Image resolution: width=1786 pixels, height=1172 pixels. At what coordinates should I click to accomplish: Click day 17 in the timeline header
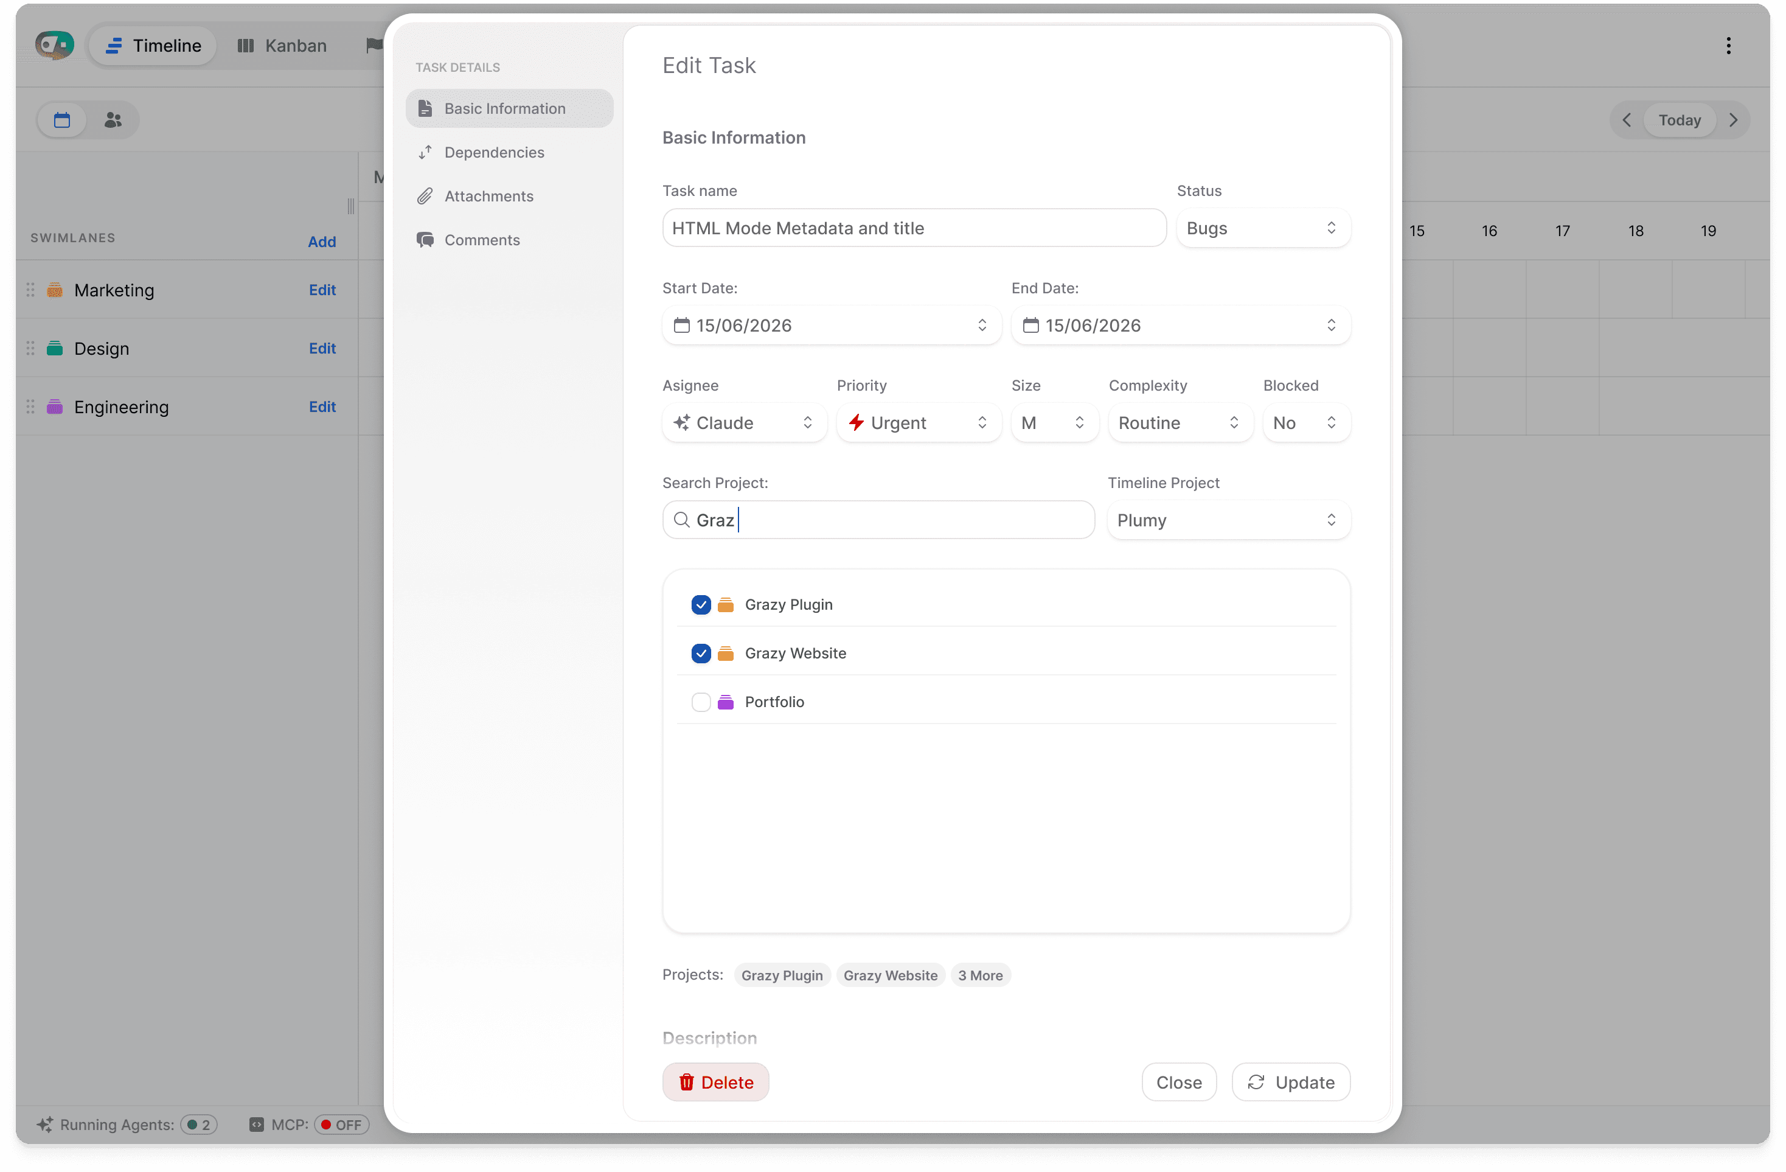click(x=1562, y=231)
